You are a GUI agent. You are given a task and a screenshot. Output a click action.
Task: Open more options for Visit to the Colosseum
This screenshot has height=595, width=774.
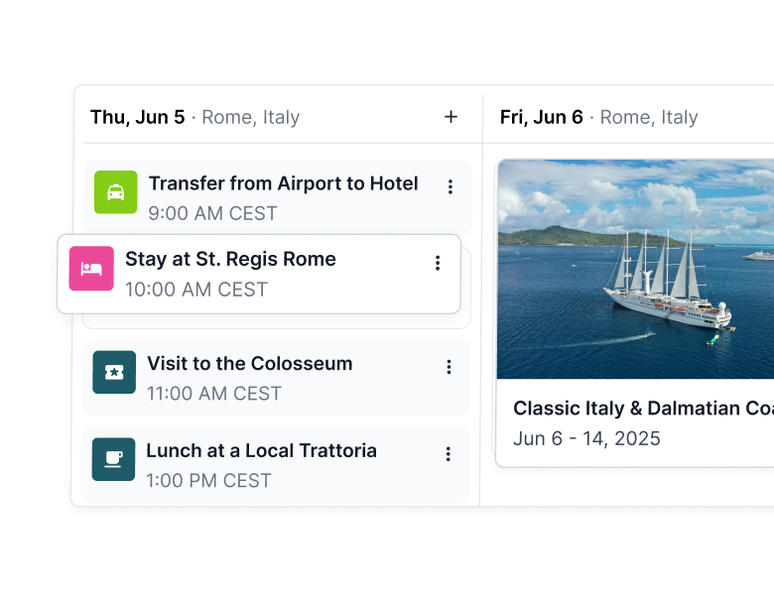coord(449,367)
